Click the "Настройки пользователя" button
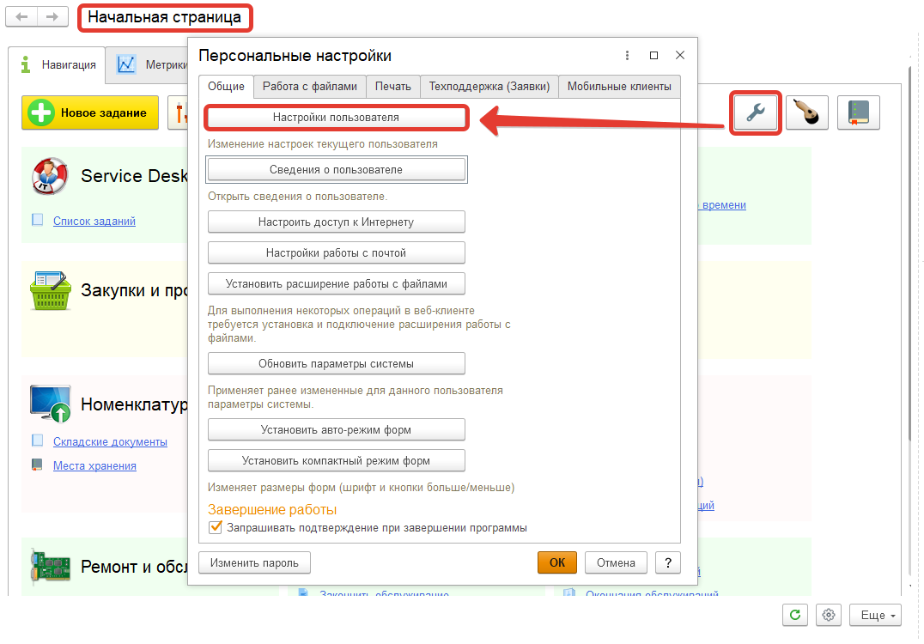This screenshot has width=924, height=644. click(x=336, y=118)
